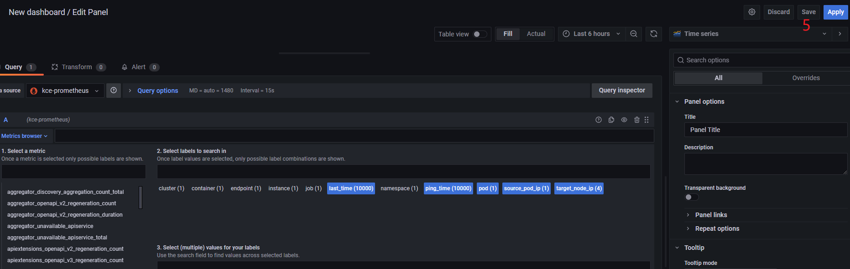Turn on Transparent background toggle

click(x=691, y=197)
